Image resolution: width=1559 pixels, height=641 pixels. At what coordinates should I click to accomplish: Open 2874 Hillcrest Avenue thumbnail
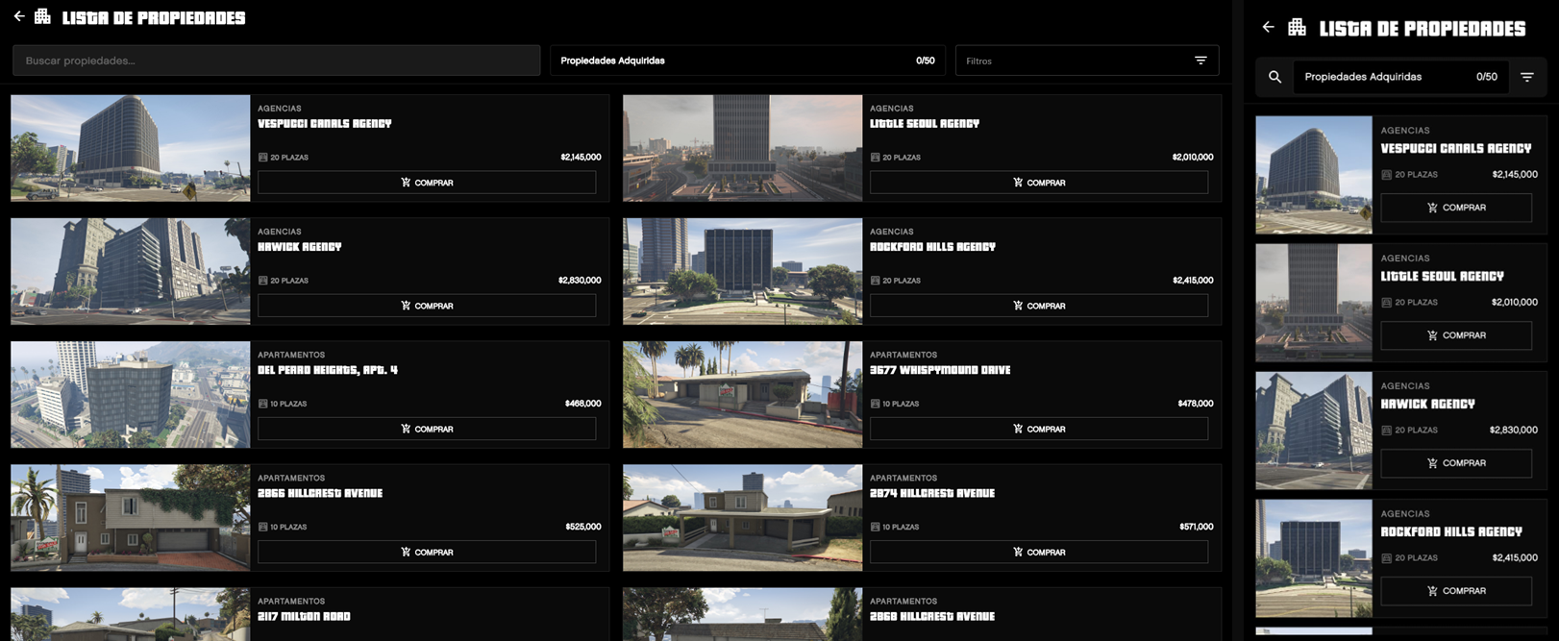[742, 517]
